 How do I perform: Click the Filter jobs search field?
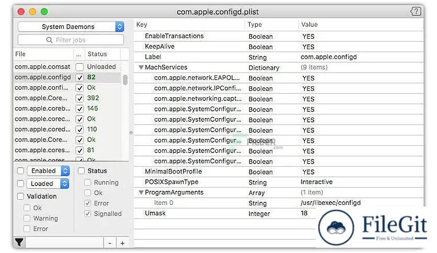71,40
